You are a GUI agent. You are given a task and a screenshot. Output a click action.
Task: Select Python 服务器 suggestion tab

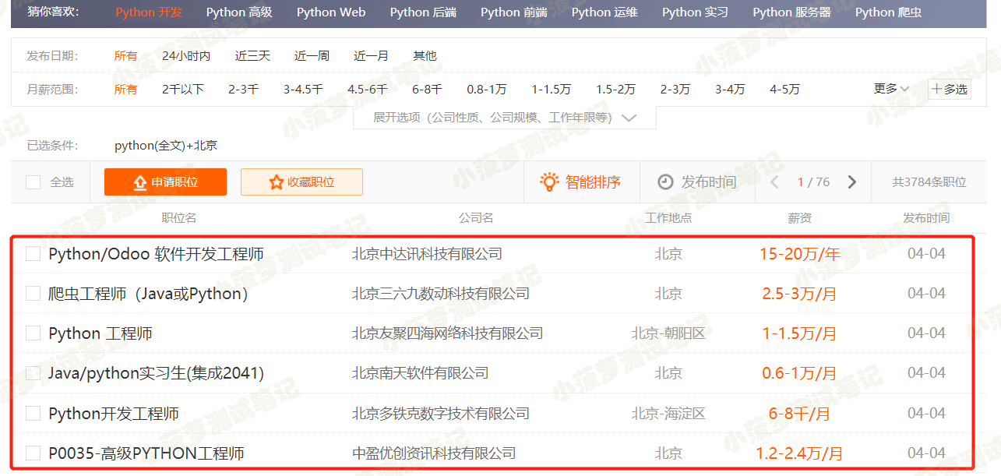click(x=792, y=12)
